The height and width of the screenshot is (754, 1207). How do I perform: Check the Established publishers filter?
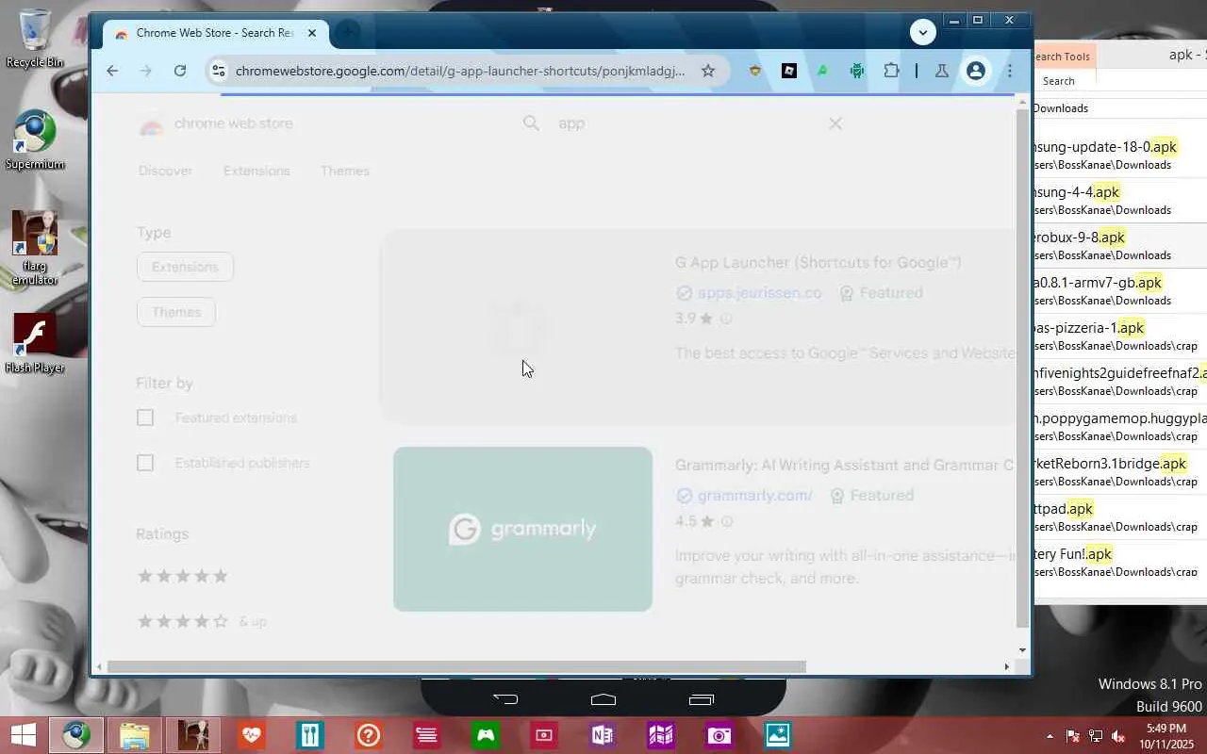(145, 463)
